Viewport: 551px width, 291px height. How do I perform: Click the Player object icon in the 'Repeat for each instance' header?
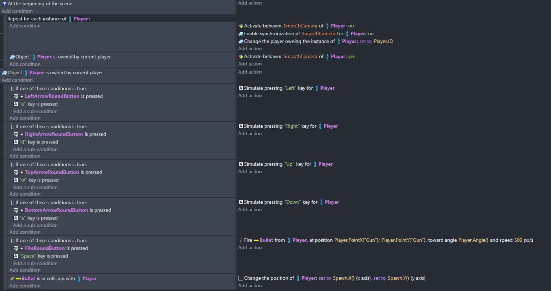pyautogui.click(x=70, y=19)
